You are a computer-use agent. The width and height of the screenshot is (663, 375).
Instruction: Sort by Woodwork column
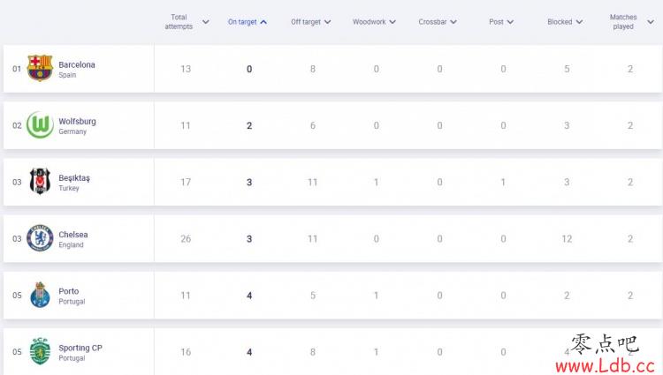click(x=374, y=22)
